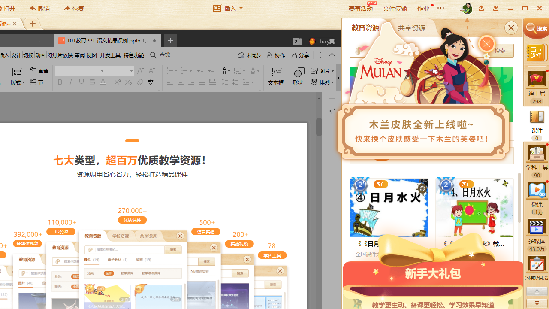Close the Mulan skin popup with orange X

click(x=486, y=44)
